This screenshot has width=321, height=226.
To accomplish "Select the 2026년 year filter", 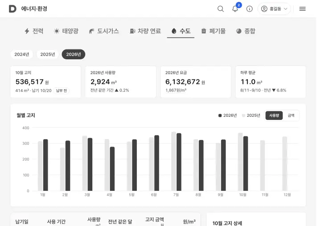I will click(x=74, y=54).
